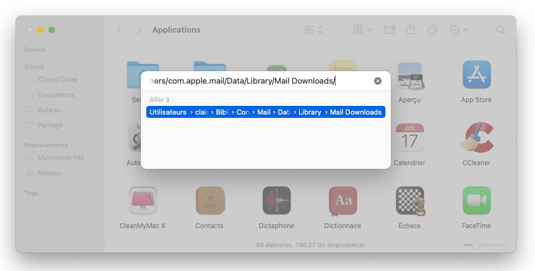Launch CCleaner from Applications
This screenshot has width=535, height=271.
tap(476, 138)
